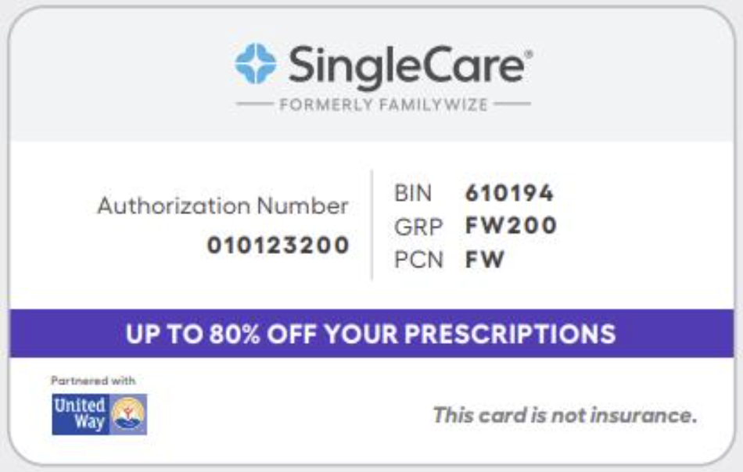Click the SingleCare wordmark text
The width and height of the screenshot is (743, 472).
click(x=406, y=66)
